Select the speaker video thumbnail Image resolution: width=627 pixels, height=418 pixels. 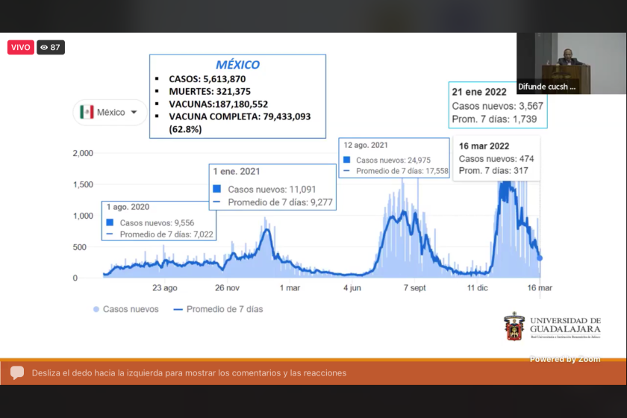point(572,63)
